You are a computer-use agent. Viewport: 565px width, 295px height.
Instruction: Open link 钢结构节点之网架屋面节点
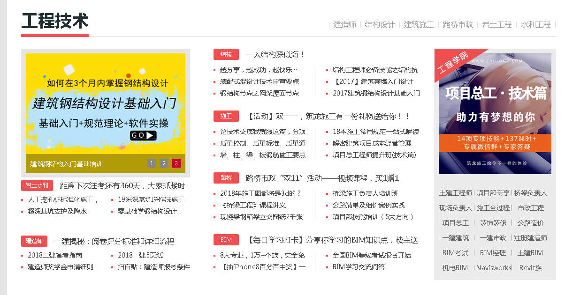tap(260, 93)
